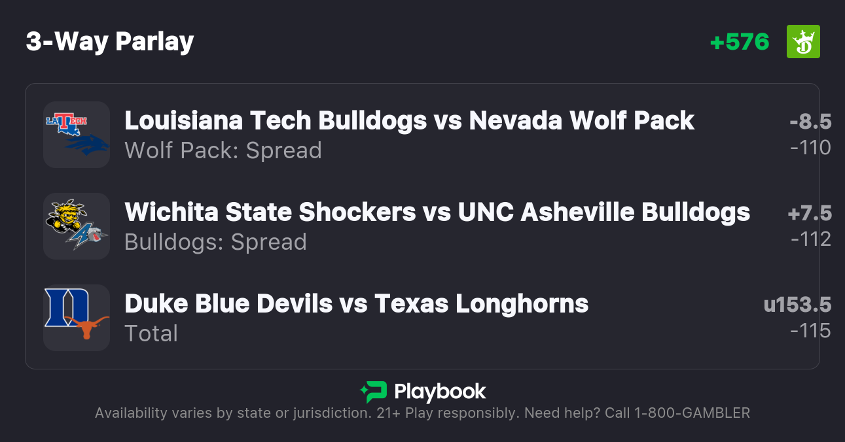Click the -8.5 spread value

click(x=810, y=122)
